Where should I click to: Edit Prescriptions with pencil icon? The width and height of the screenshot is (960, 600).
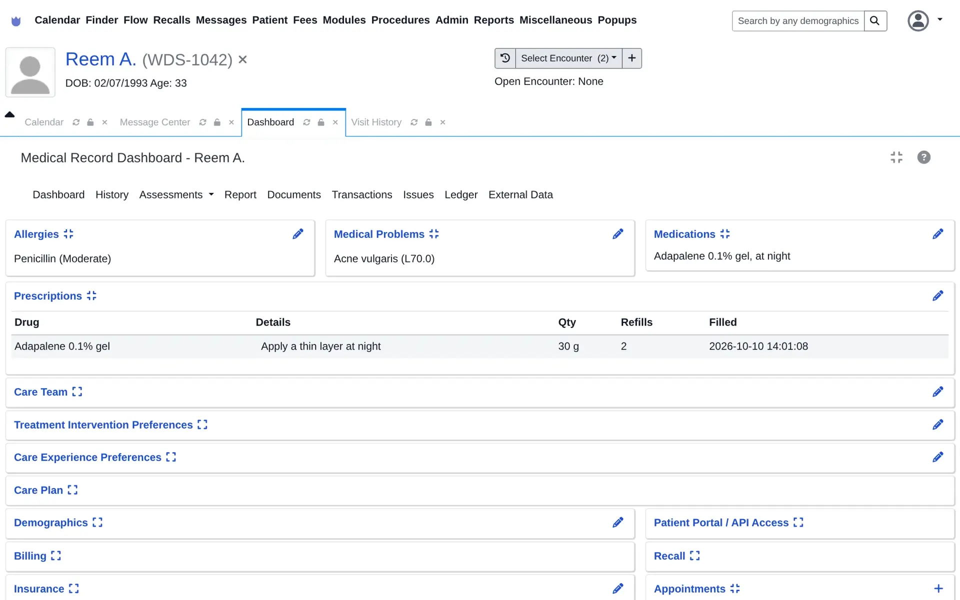(x=938, y=296)
